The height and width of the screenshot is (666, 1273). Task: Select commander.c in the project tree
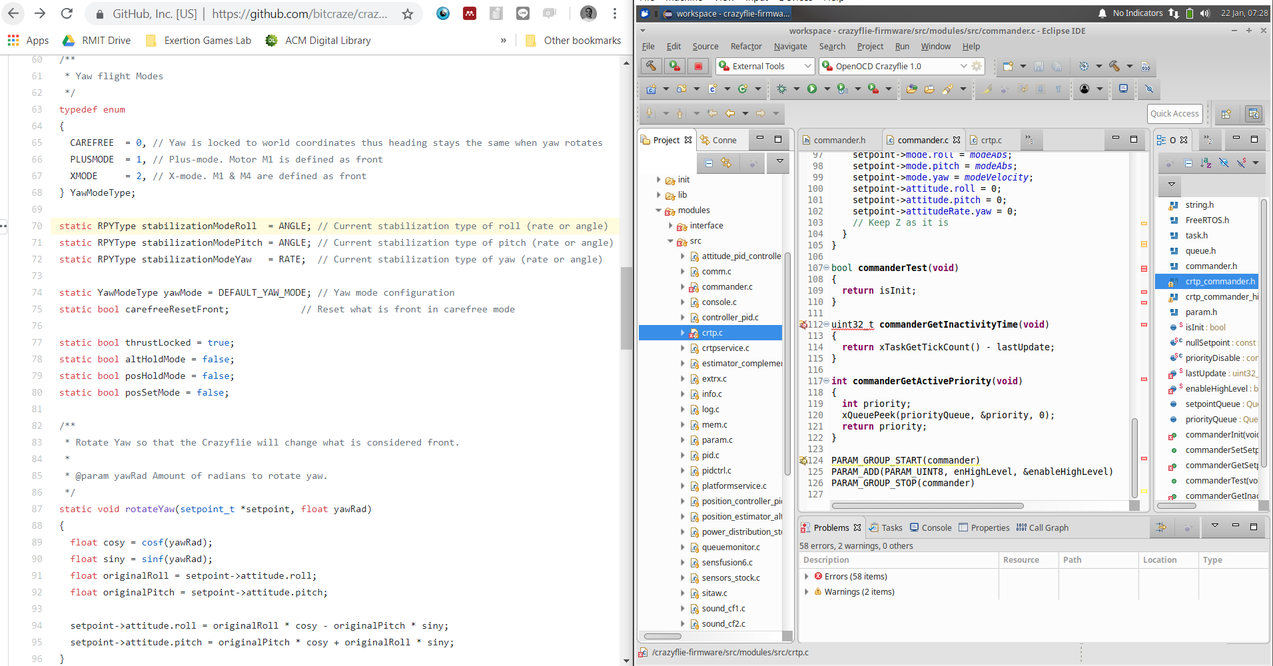point(727,287)
